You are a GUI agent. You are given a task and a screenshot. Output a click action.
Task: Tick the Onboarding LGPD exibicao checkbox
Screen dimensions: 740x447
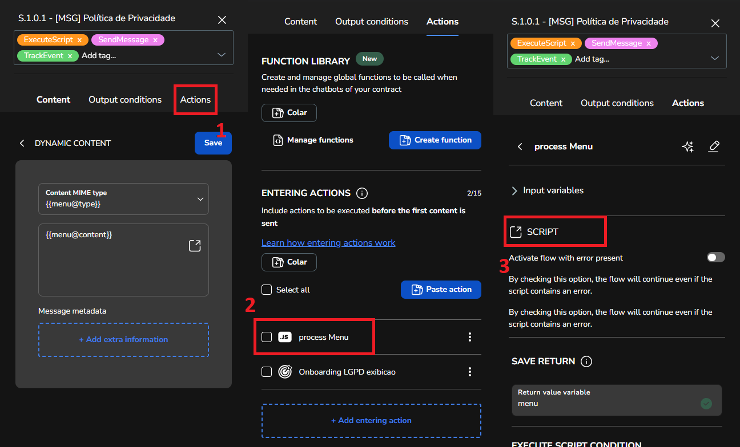click(267, 372)
